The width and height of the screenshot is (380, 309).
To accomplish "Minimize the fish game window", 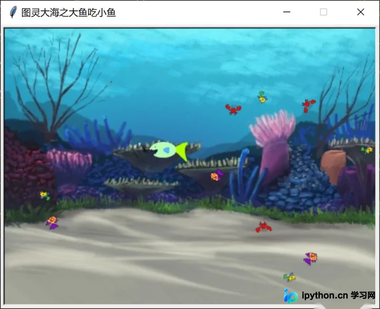I will tap(287, 11).
